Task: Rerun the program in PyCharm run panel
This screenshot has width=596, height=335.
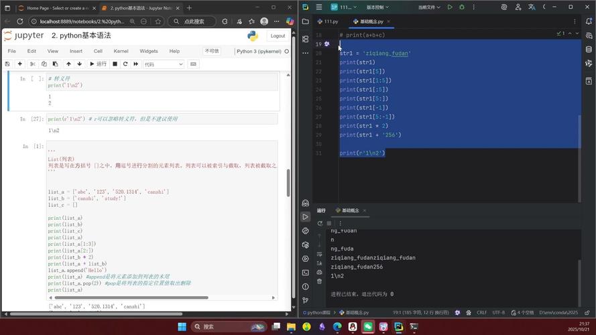Action: pos(320,223)
